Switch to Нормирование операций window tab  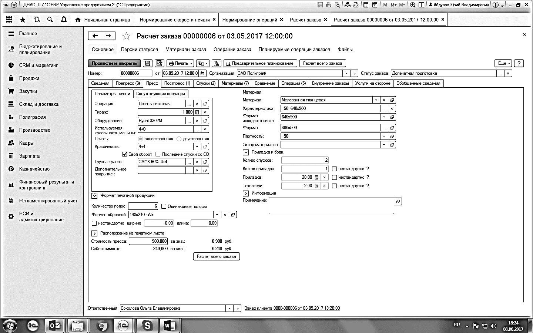[x=252, y=20]
